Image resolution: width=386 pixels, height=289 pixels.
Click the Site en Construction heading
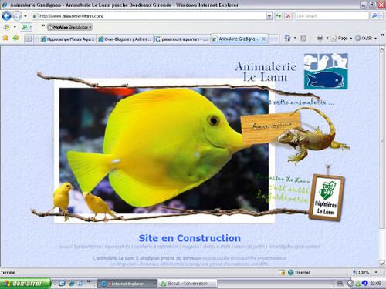tap(190, 238)
